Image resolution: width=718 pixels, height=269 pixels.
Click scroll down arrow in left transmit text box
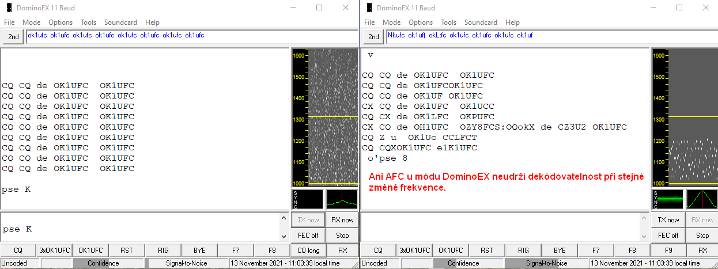click(283, 237)
